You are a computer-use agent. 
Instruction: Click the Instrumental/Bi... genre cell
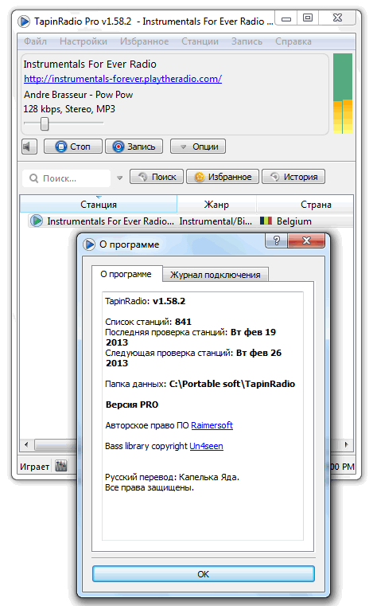(216, 221)
